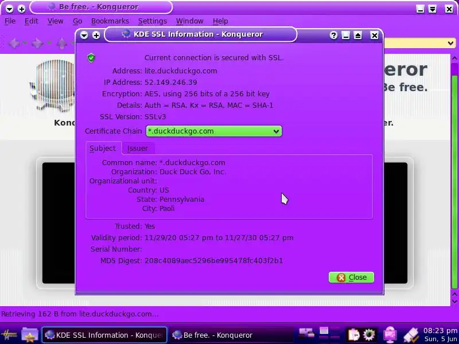
Task: Open the Back history dropdown arrow
Action: [x=25, y=44]
